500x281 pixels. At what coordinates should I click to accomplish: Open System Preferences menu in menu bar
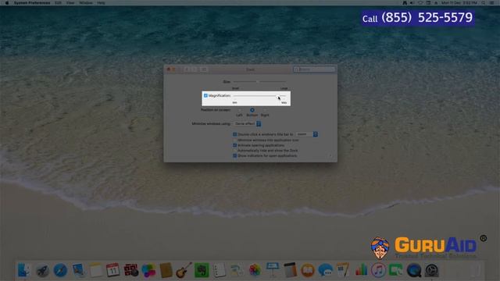(32, 3)
